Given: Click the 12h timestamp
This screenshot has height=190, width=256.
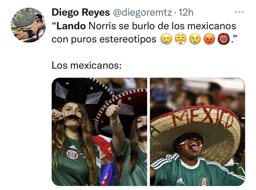Looking at the screenshot, I should pyautogui.click(x=186, y=12).
